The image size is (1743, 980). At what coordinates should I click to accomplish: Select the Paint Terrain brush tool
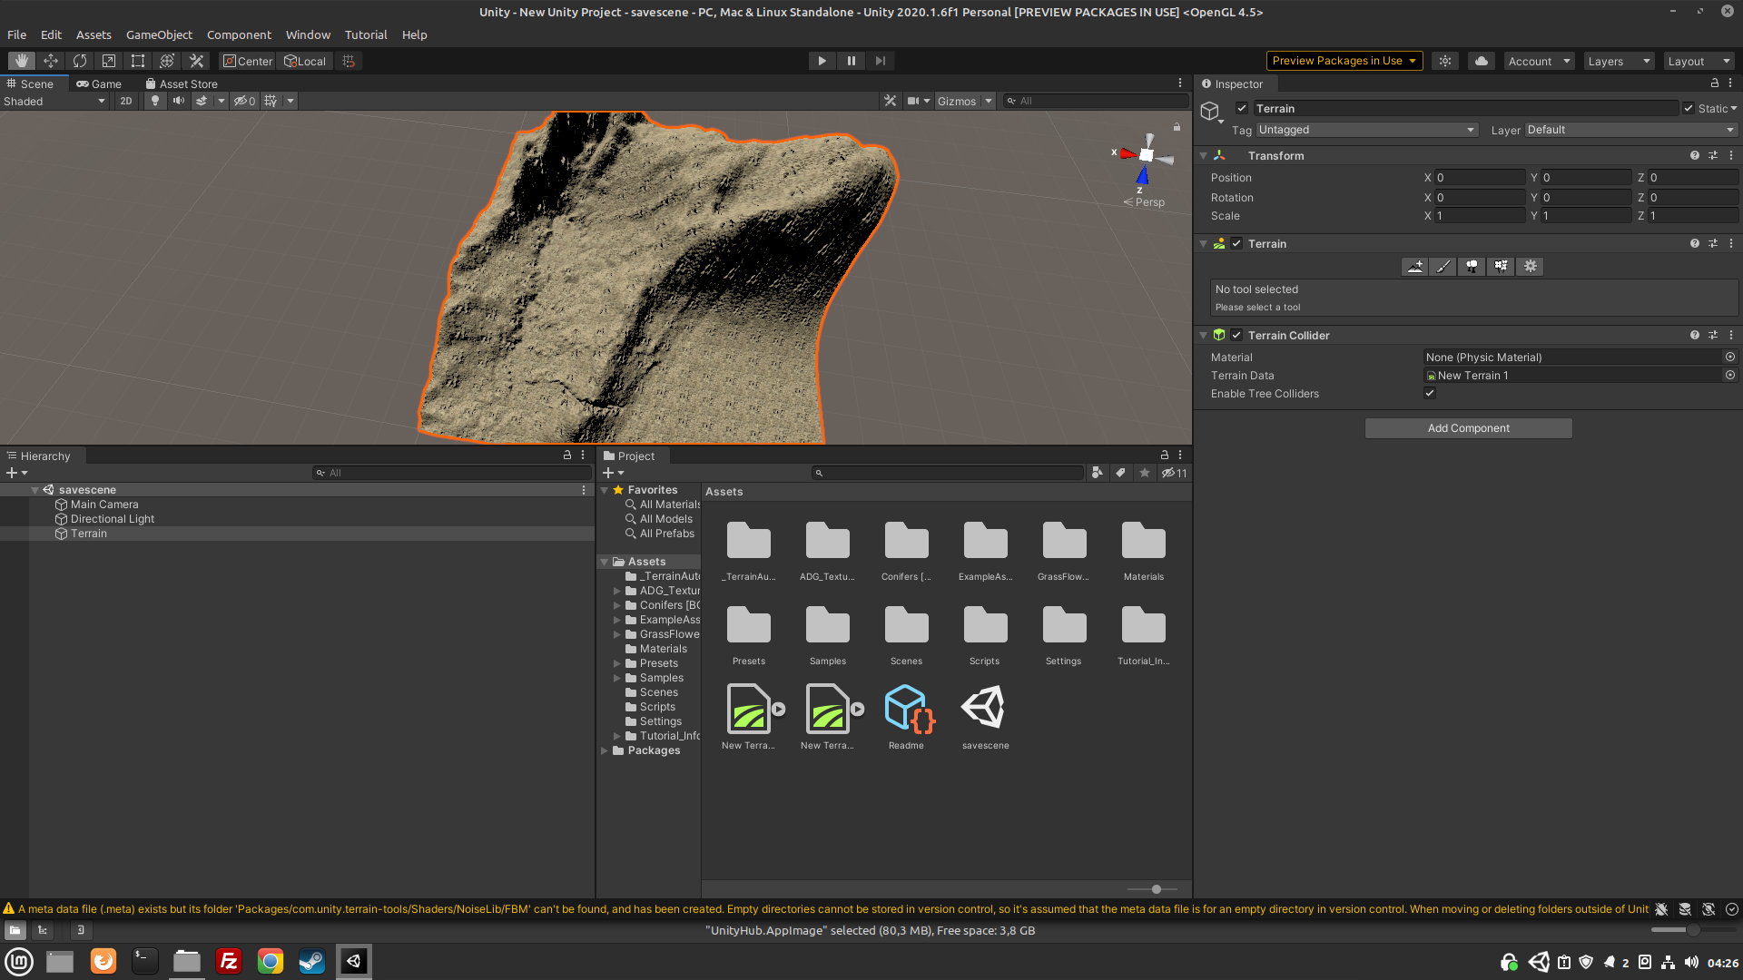pos(1443,266)
